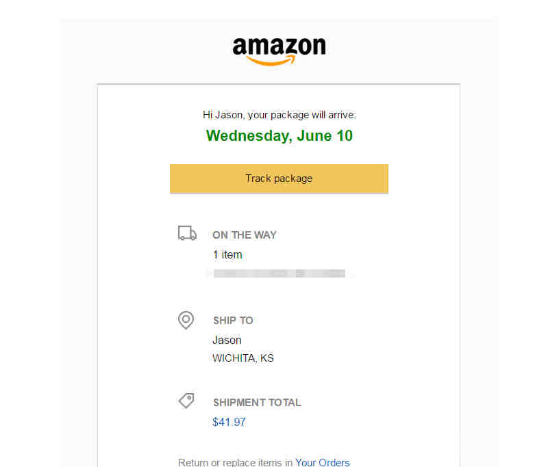Click the recipient name Jason under Ship To

coord(227,340)
